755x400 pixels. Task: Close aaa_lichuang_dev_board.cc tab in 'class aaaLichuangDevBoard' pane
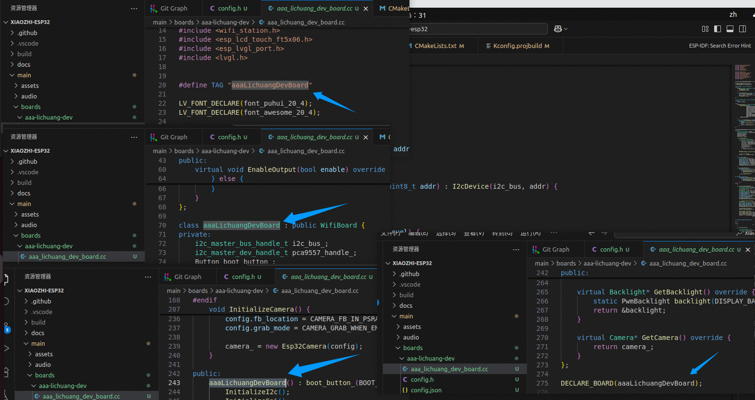click(x=366, y=137)
